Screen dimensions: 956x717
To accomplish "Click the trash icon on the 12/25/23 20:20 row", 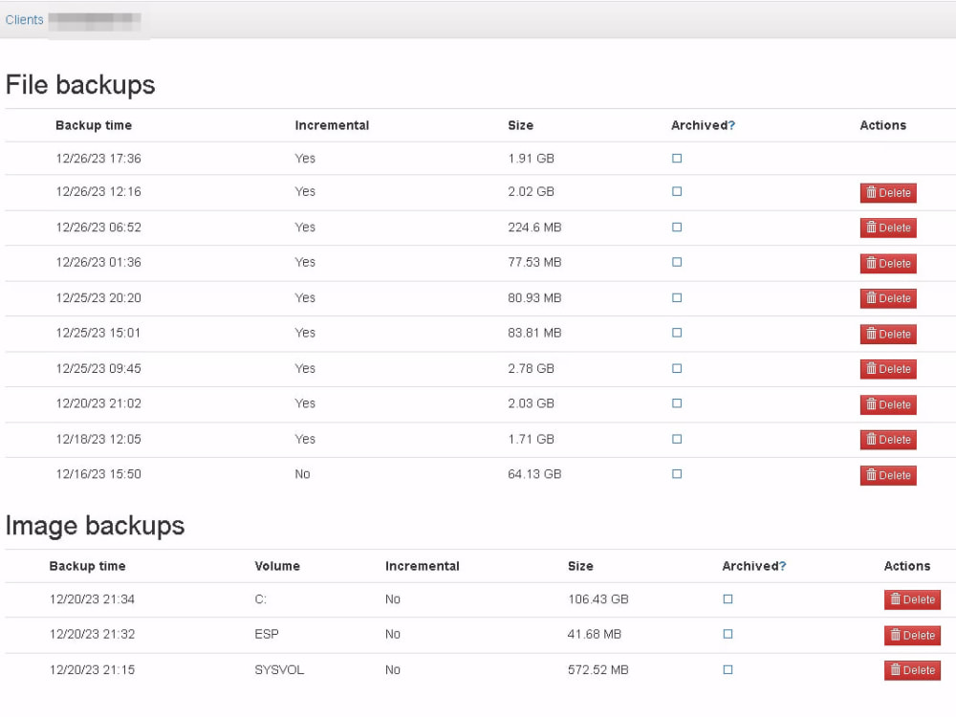I will coord(870,297).
